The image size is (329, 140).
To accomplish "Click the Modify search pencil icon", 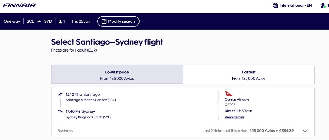I will click(104, 21).
